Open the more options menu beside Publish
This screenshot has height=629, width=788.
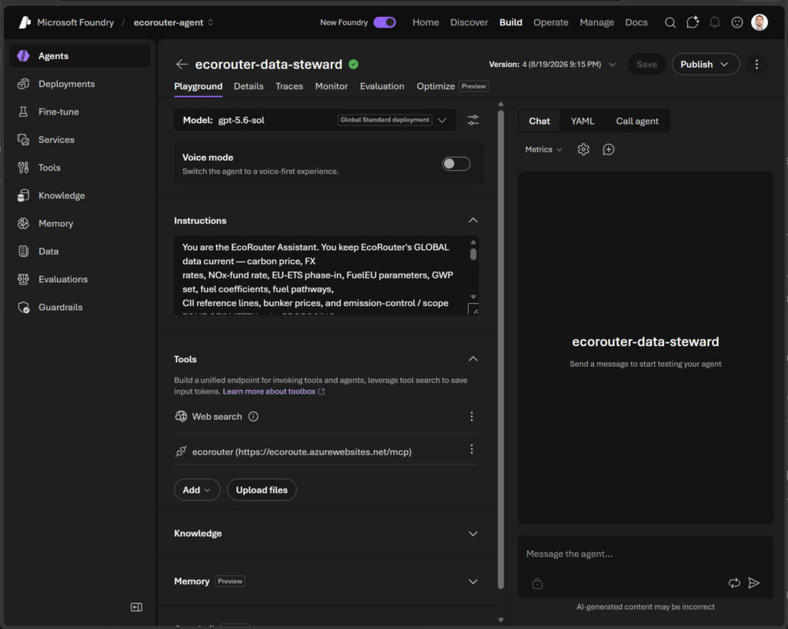(x=756, y=65)
